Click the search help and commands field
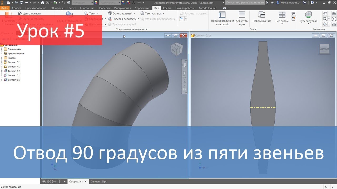337x189 pixels. coord(245,3)
